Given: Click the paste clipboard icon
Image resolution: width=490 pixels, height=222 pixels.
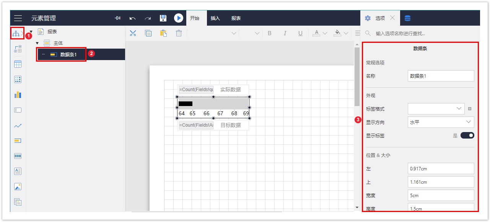Looking at the screenshot, I should pyautogui.click(x=163, y=33).
